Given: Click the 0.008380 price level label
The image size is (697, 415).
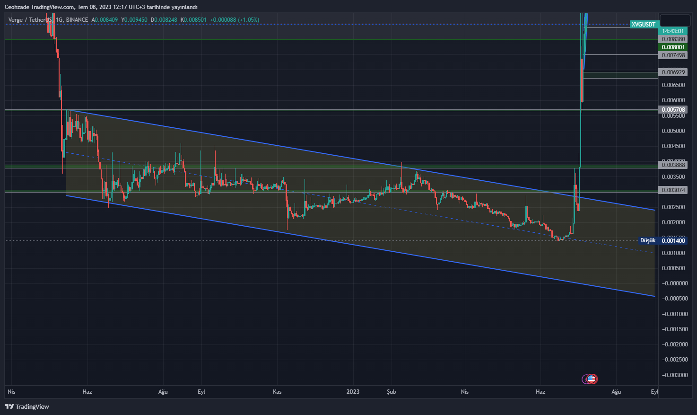Looking at the screenshot, I should 673,39.
